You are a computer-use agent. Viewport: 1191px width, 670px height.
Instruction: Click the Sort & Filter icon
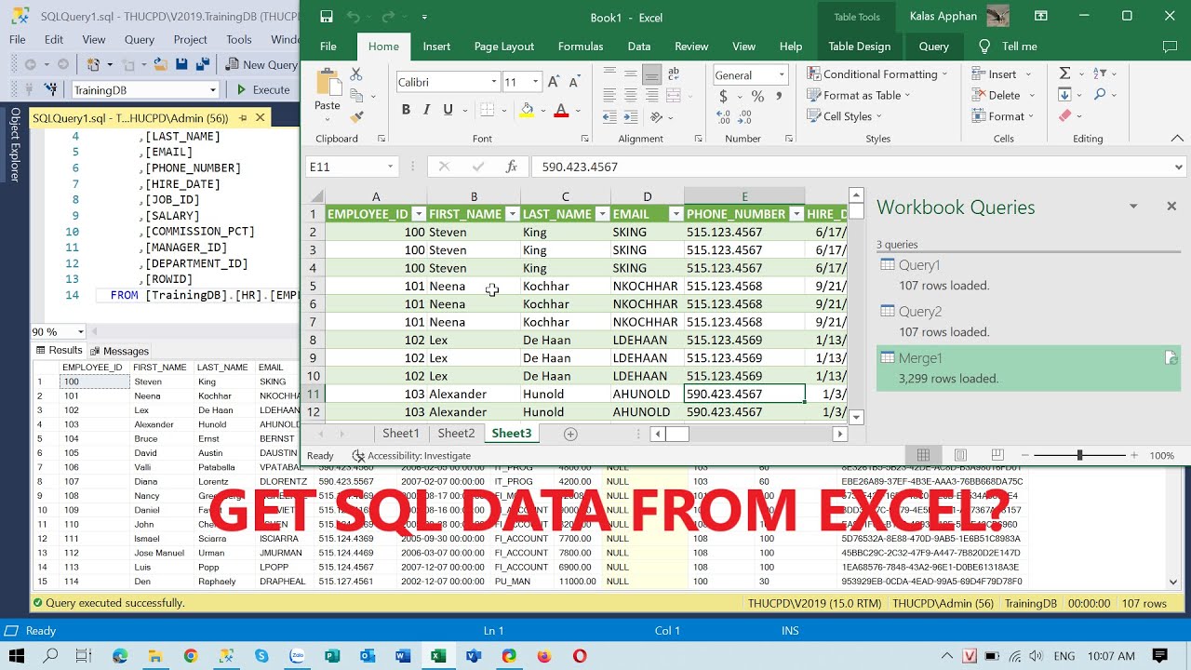(x=1100, y=74)
